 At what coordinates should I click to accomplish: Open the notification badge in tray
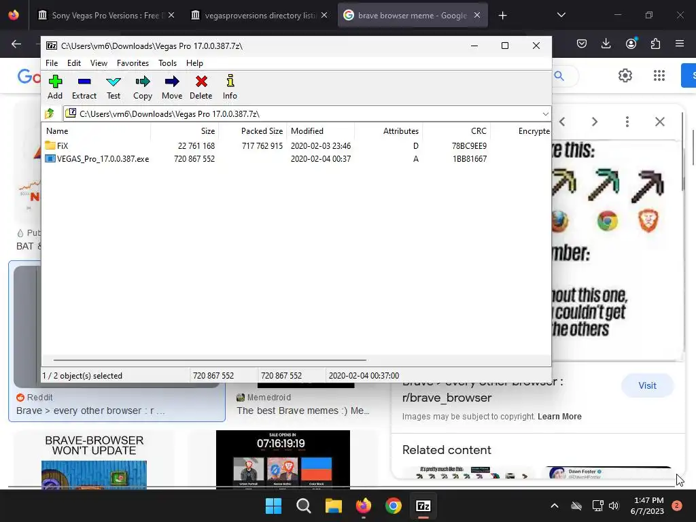coord(677,505)
